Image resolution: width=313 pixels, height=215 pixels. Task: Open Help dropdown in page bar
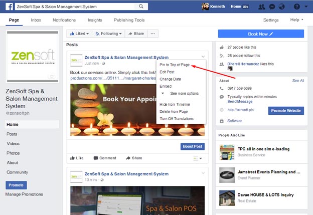296,20
